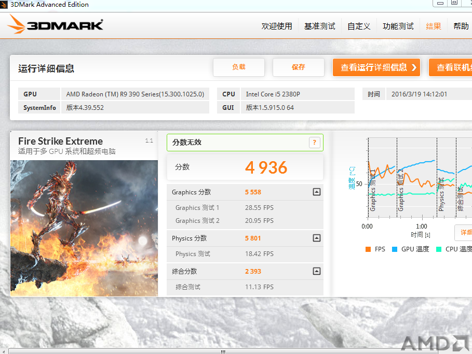Switch to the 功能测试 tab
Viewport: 472px width, 354px height.
coord(398,26)
